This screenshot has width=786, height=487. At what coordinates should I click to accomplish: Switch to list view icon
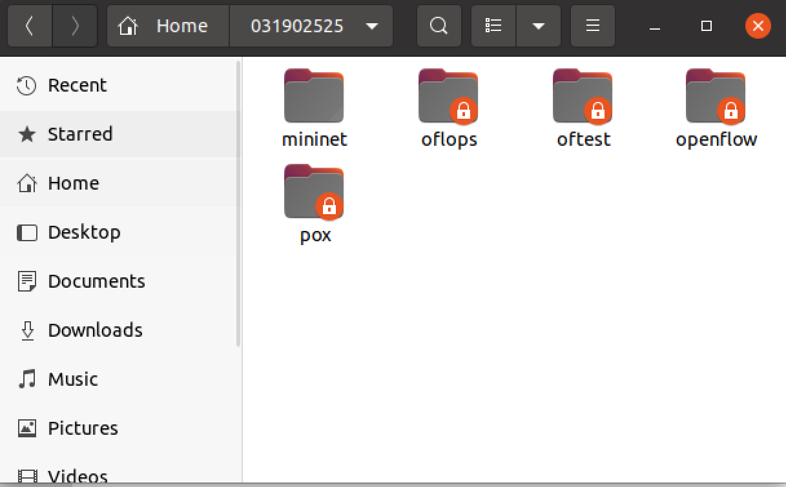tap(494, 26)
